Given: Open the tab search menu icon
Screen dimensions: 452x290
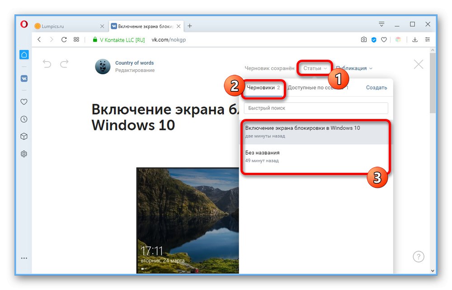Looking at the screenshot, I should (381, 24).
